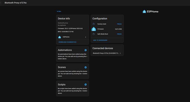
Task: Click the Firmware entity row label
Action: tap(101, 29)
